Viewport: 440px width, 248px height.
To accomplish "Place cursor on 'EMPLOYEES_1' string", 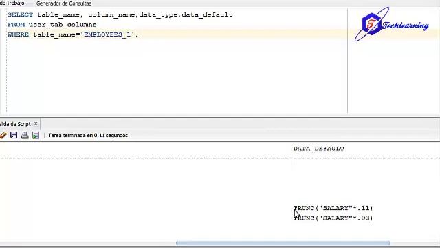I will click(107, 34).
